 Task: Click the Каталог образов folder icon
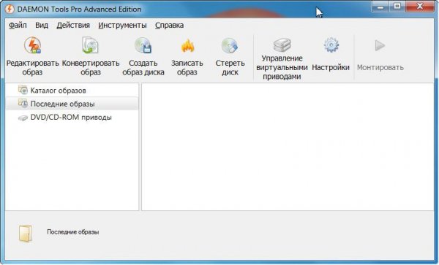coord(23,90)
